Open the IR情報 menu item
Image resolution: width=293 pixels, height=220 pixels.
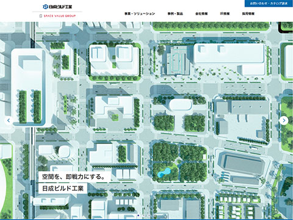coord(225,13)
